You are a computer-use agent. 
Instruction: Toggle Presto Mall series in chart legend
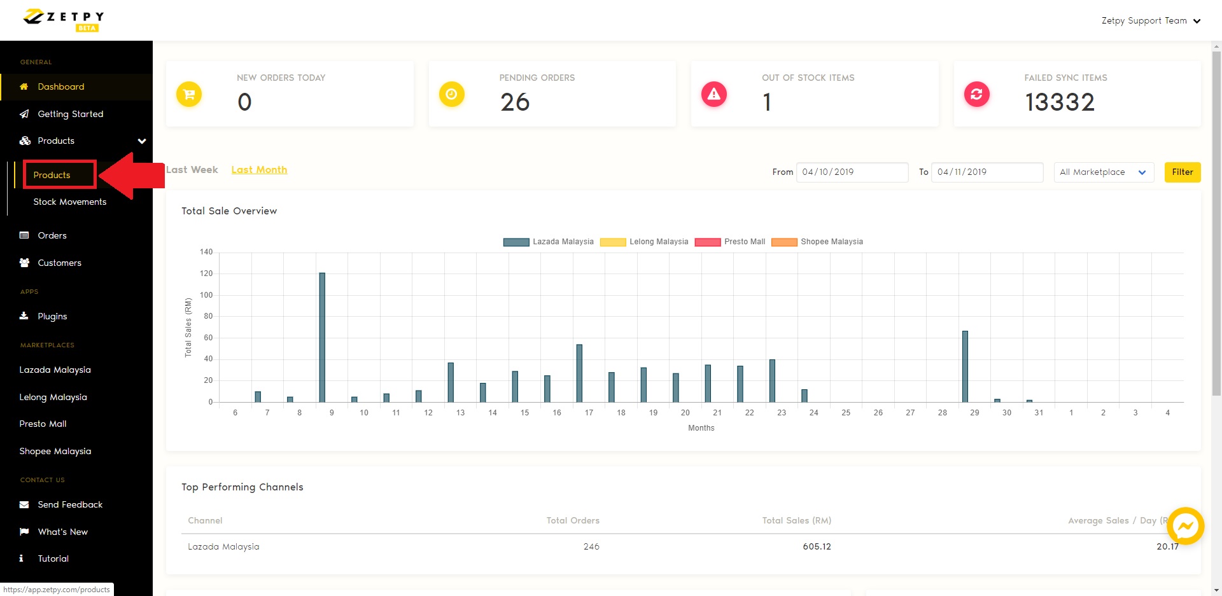(730, 242)
